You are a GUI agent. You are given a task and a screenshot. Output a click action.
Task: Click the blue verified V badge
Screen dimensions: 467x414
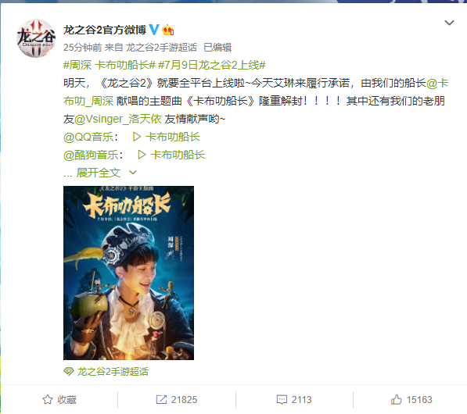click(x=153, y=30)
